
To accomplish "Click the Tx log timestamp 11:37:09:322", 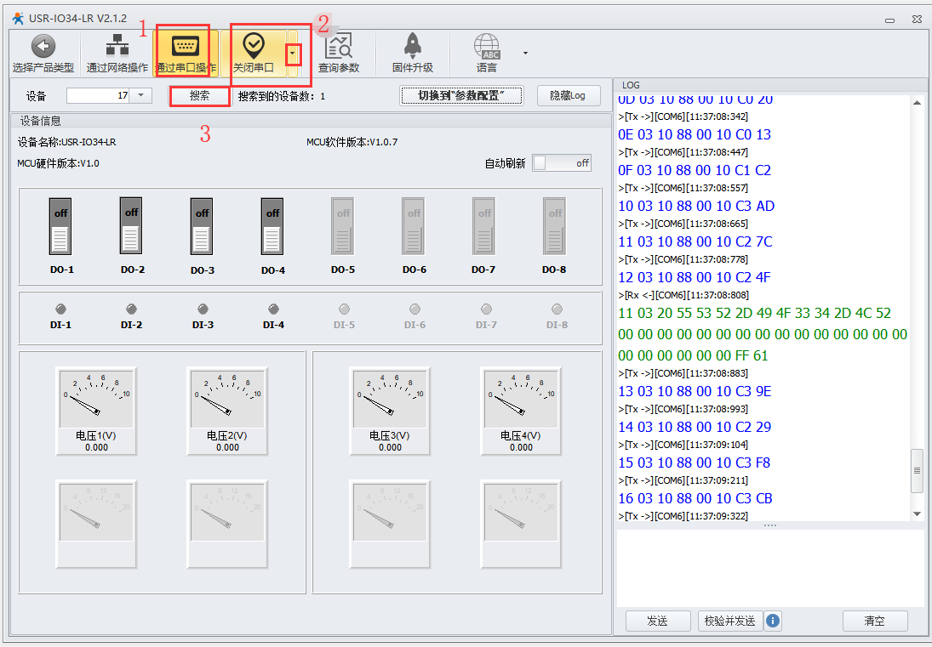I will [x=717, y=516].
